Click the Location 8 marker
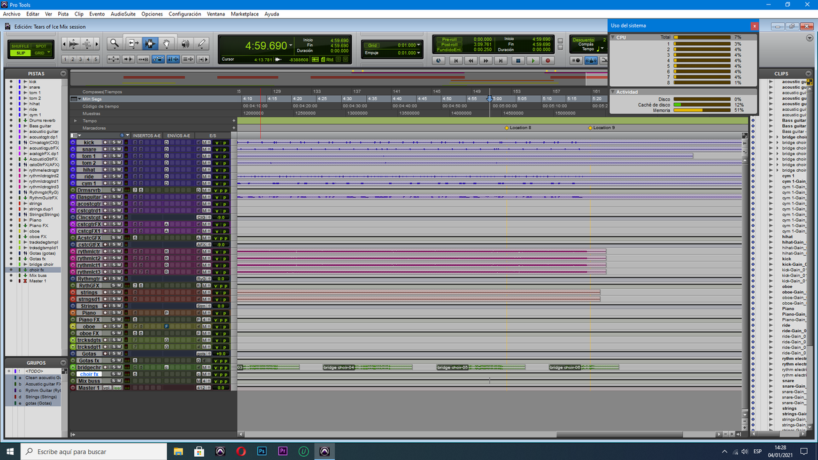This screenshot has height=460, width=818. pos(518,128)
